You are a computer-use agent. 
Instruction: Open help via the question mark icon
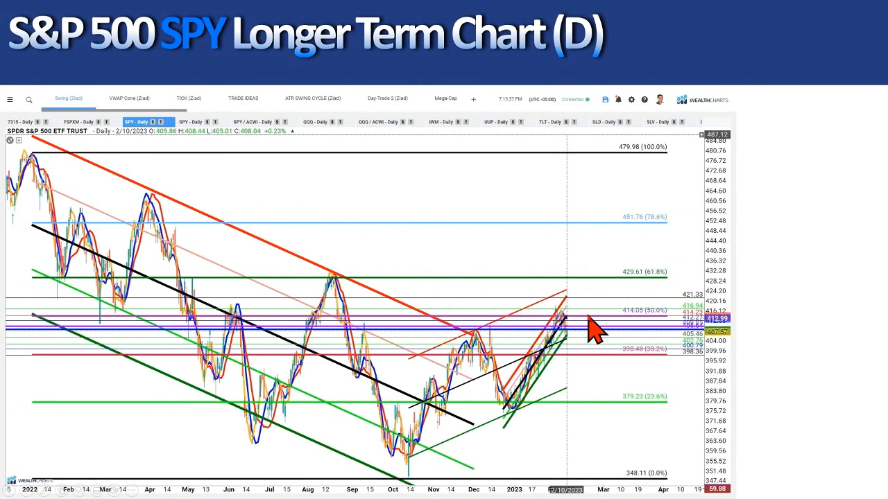(644, 100)
